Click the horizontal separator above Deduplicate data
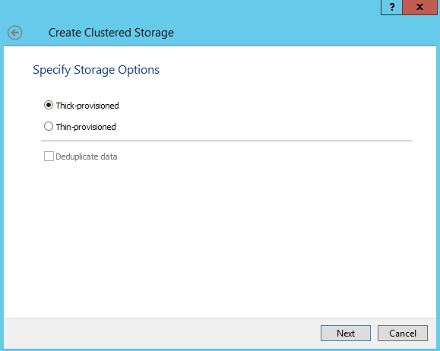This screenshot has width=440, height=351. pyautogui.click(x=226, y=141)
